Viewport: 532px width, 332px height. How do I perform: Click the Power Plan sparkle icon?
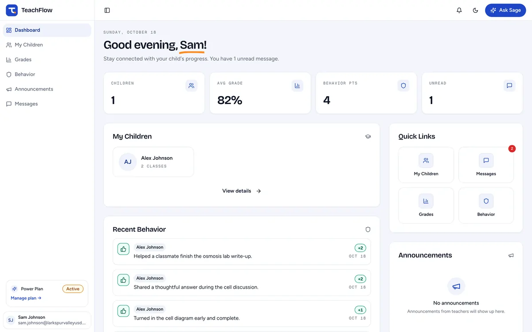tap(14, 289)
